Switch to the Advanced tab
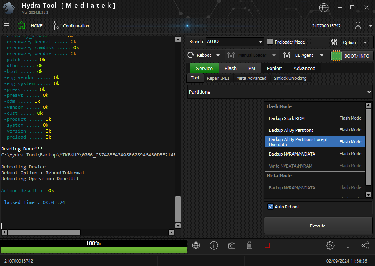 pyautogui.click(x=304, y=68)
